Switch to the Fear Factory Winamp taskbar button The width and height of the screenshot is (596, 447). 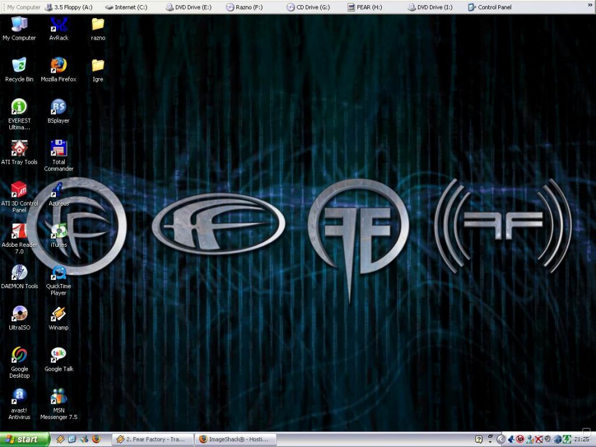[153, 439]
